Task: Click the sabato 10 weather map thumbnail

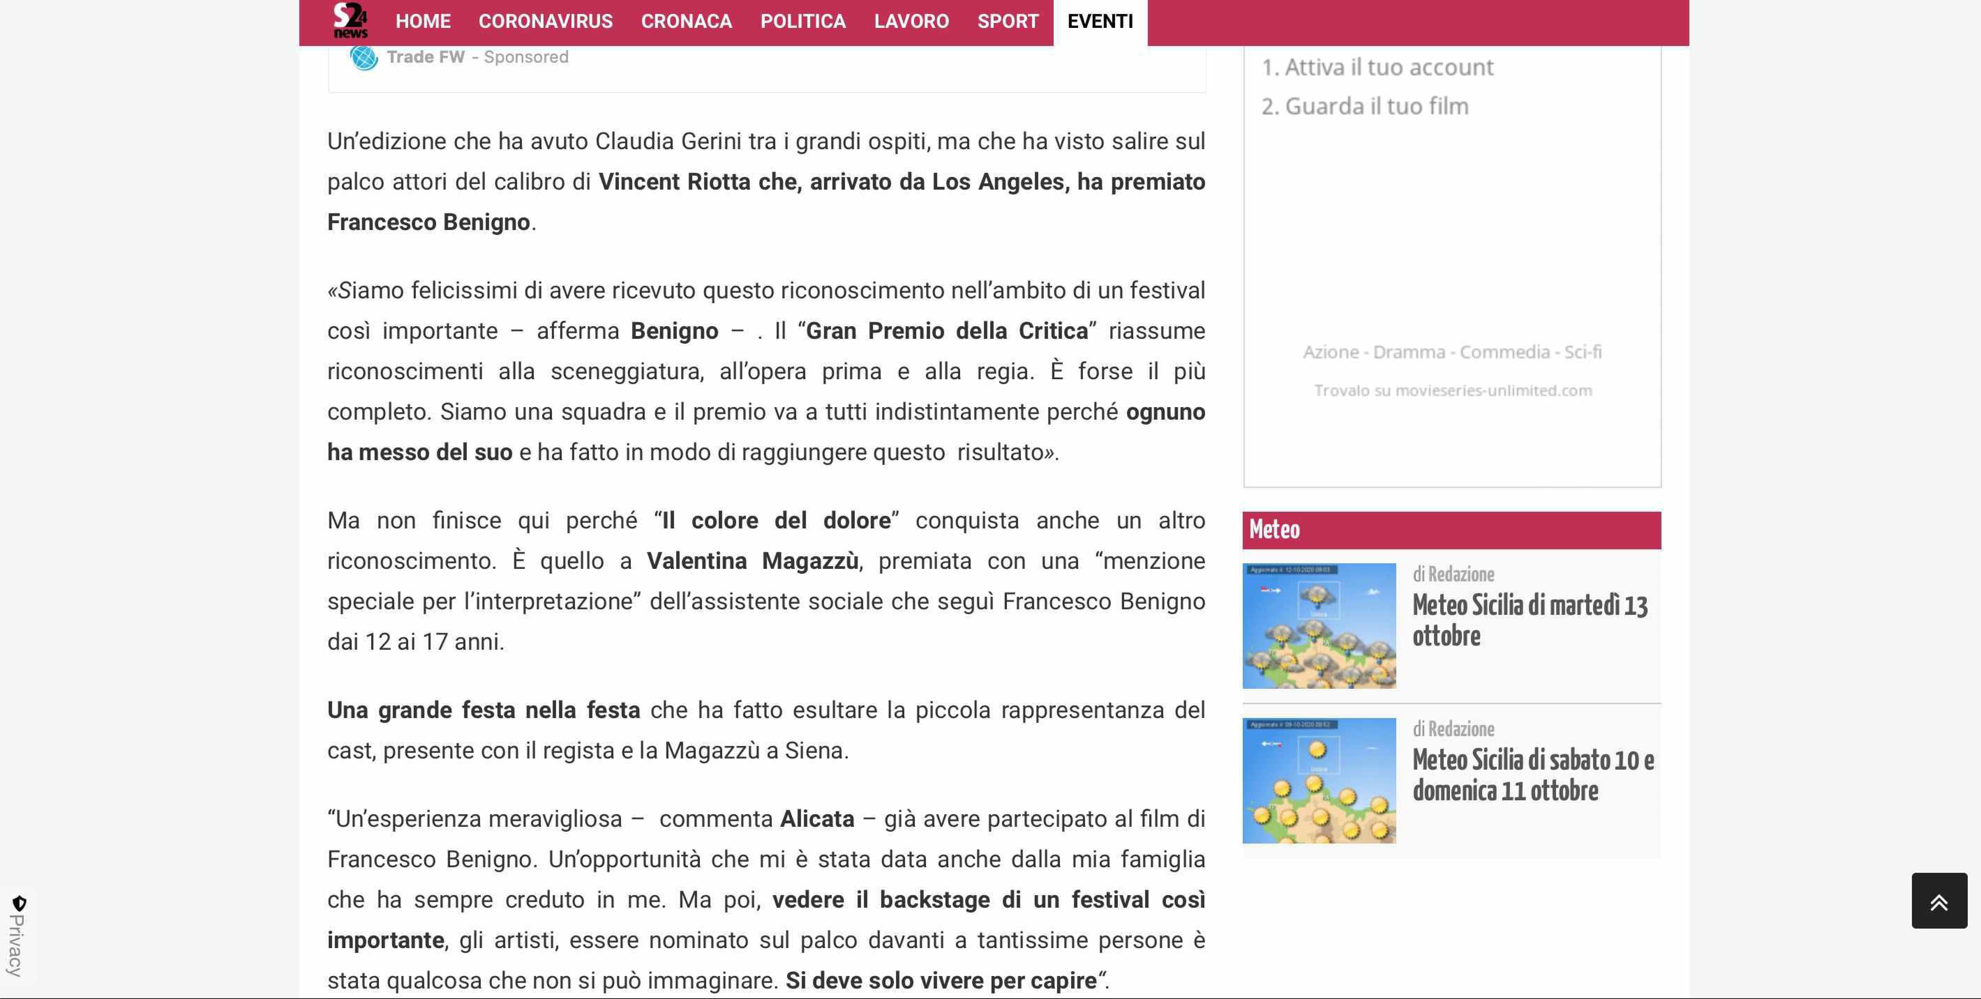Action: [x=1319, y=781]
